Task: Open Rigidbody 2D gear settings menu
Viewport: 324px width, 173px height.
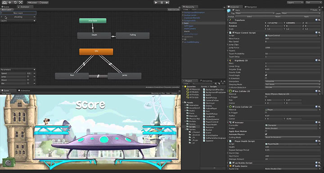Action: [x=319, y=60]
